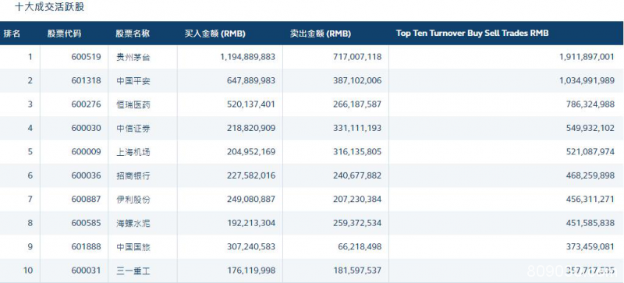Click the 排名 column header
The width and height of the screenshot is (624, 283).
[12, 34]
